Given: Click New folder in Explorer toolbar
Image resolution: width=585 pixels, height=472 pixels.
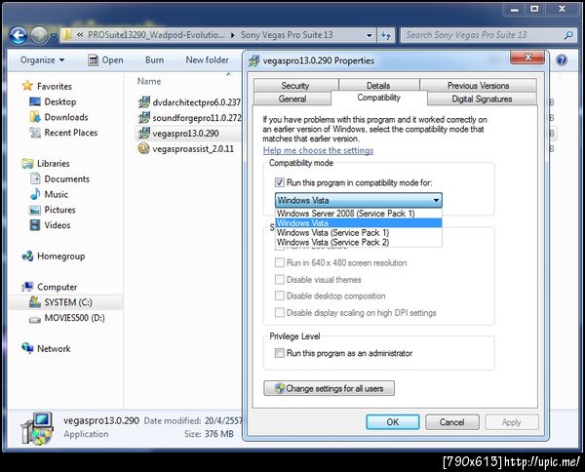Looking at the screenshot, I should (207, 59).
